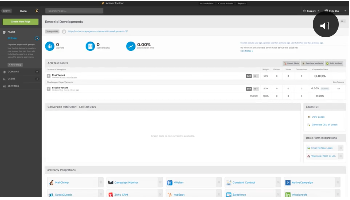The width and height of the screenshot is (350, 200).
Task: Select All Pages in the sidebar
Action: pyautogui.click(x=13, y=38)
